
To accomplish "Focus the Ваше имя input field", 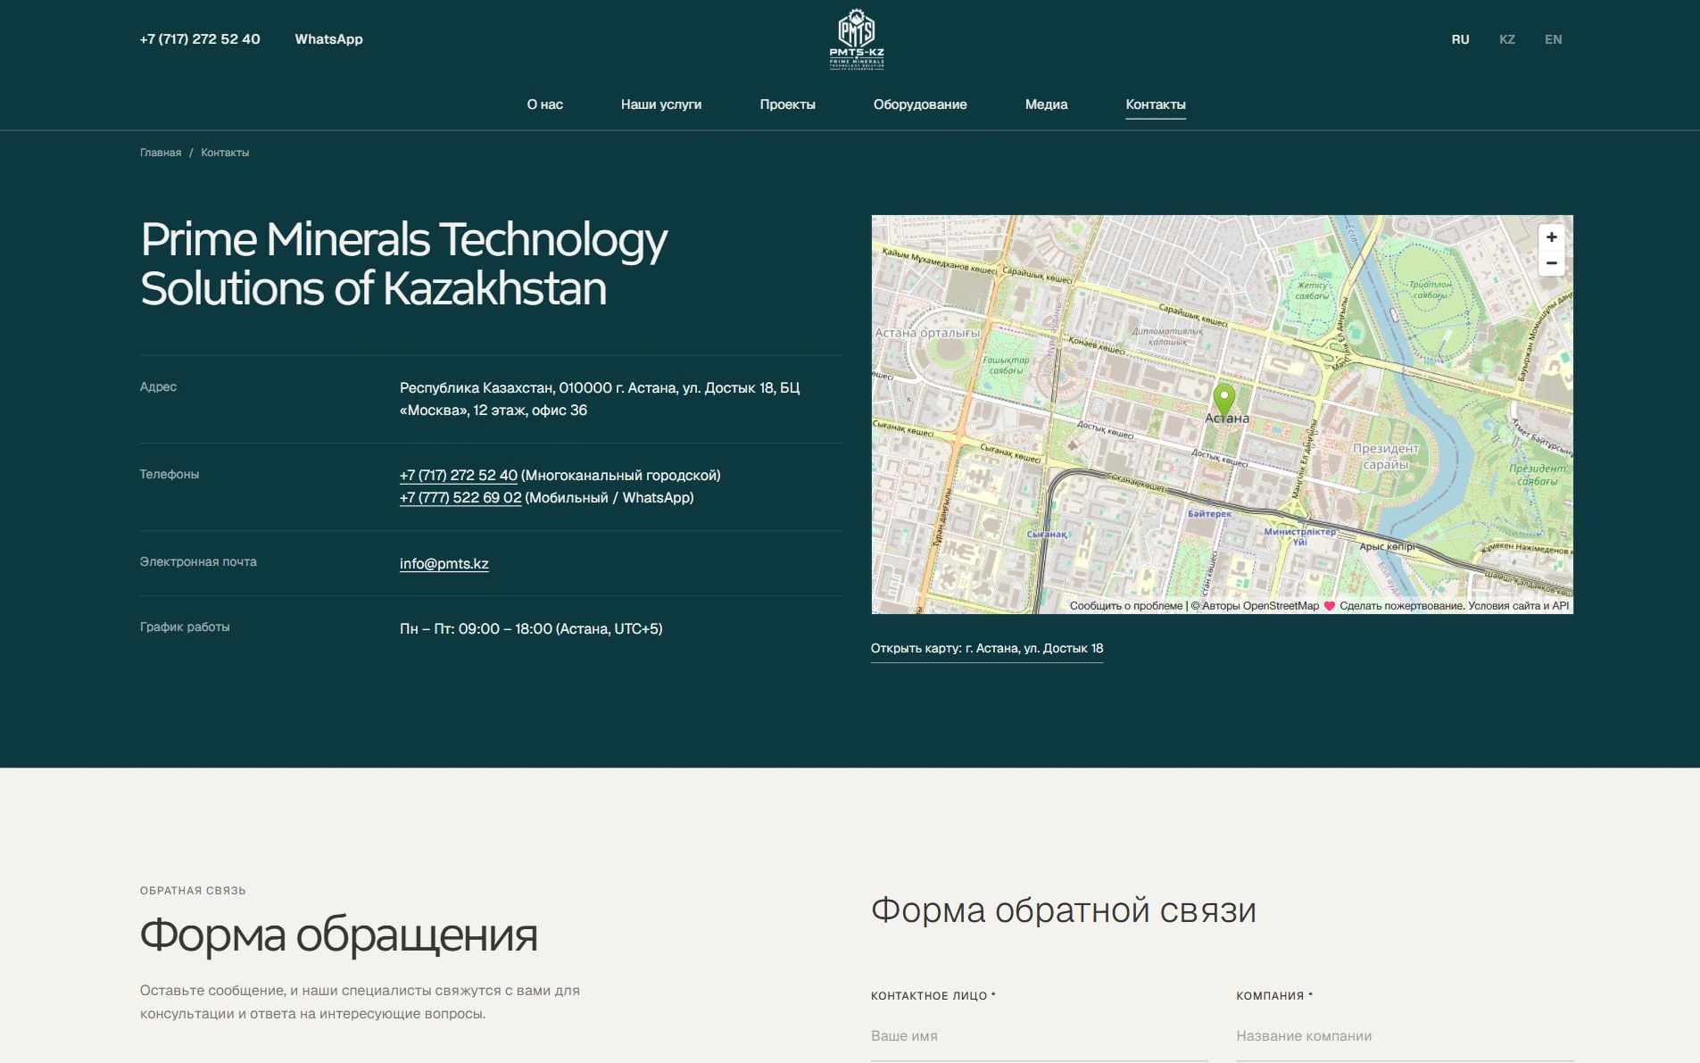I will click(x=1040, y=1036).
